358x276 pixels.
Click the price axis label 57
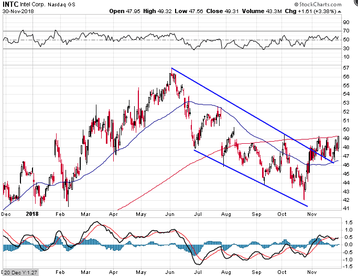point(346,68)
